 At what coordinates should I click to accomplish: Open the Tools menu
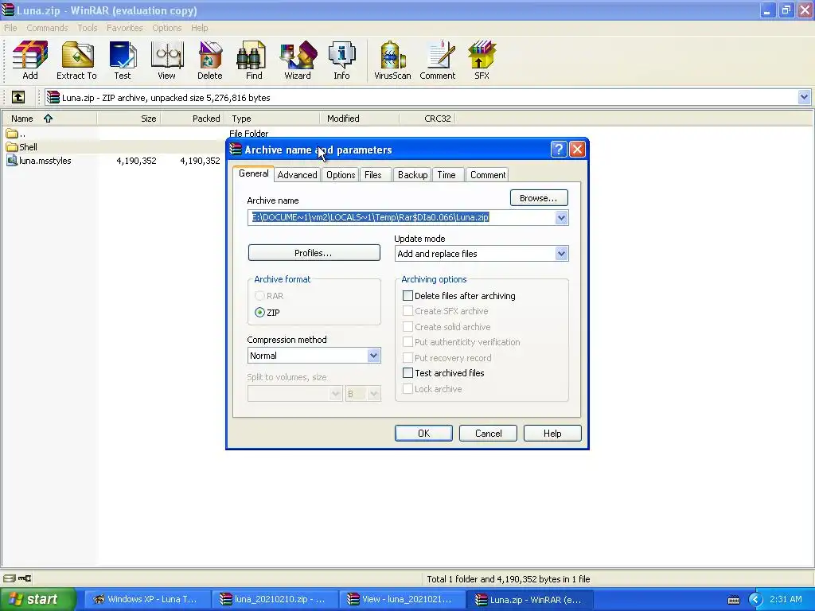point(88,28)
